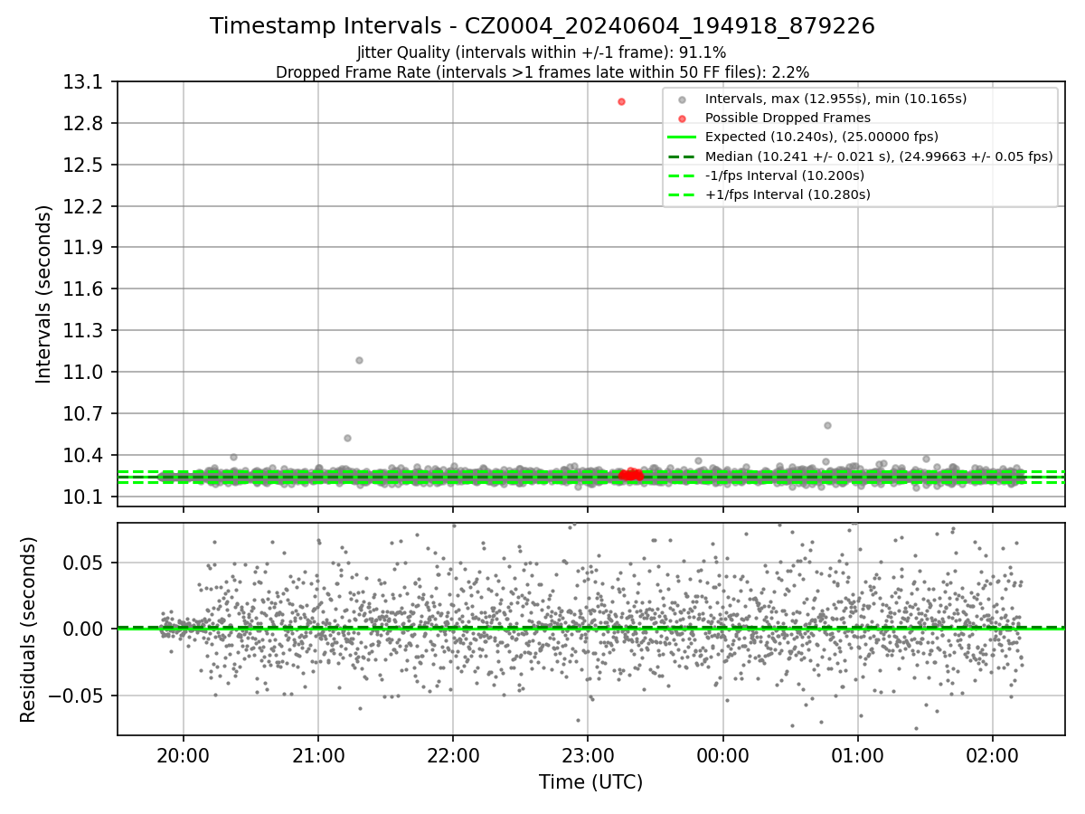Select the 'Jitter Quality' 91.1% subtitle line

pos(542,53)
